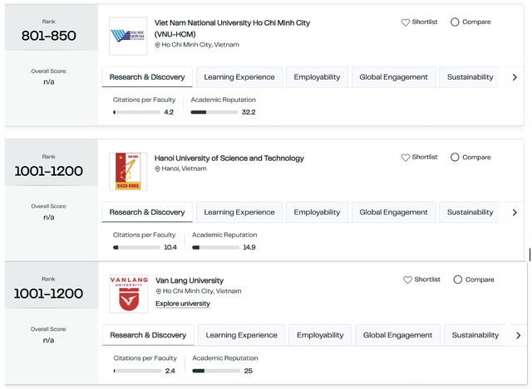The width and height of the screenshot is (532, 389).
Task: Enable Compare for Van Lang University
Action: [x=458, y=280]
